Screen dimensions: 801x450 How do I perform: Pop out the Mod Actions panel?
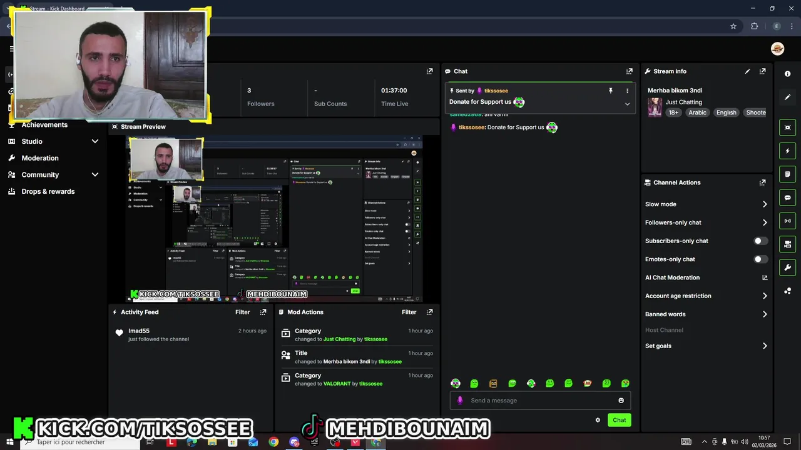pyautogui.click(x=429, y=312)
